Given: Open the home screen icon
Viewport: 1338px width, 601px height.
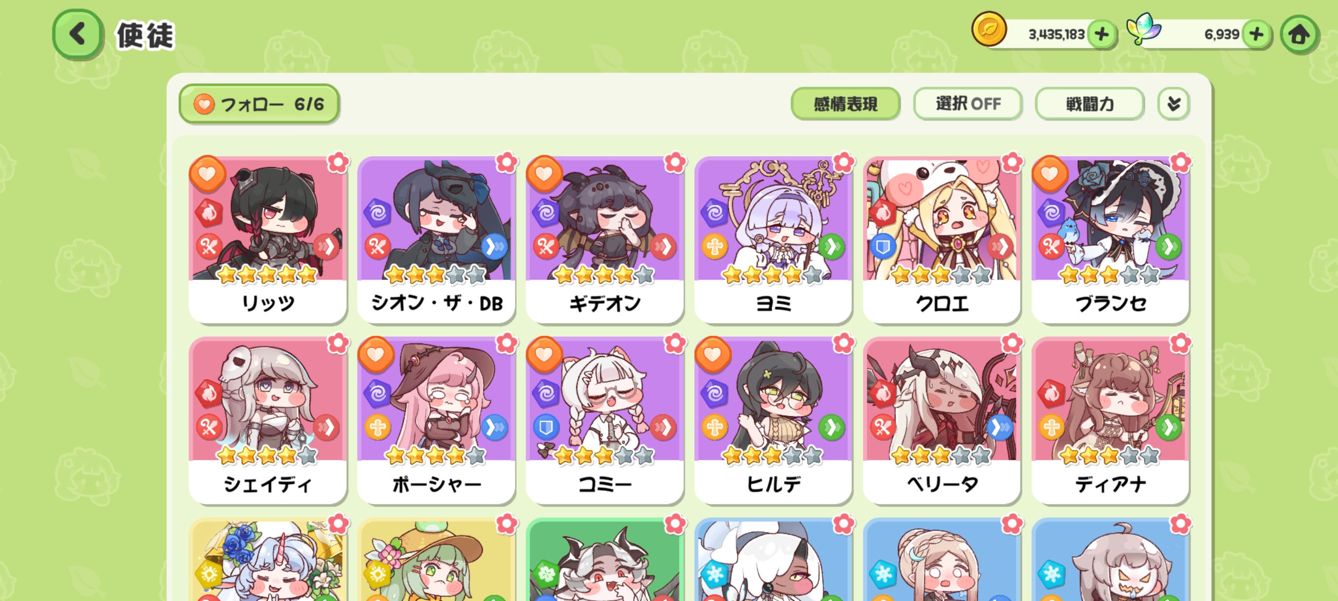Looking at the screenshot, I should pyautogui.click(x=1299, y=35).
